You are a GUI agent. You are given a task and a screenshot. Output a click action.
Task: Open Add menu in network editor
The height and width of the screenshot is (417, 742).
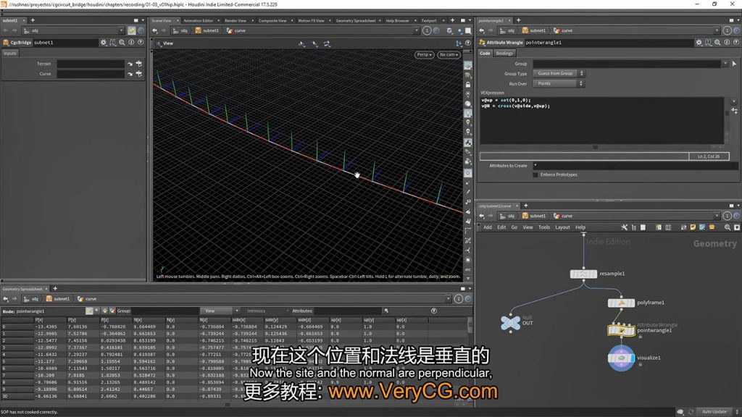pyautogui.click(x=488, y=227)
